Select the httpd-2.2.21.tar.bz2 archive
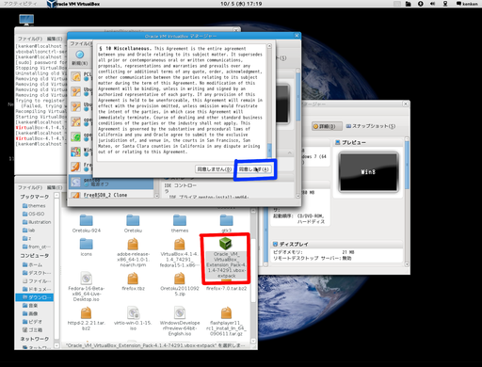The image size is (482, 367). pos(87,319)
